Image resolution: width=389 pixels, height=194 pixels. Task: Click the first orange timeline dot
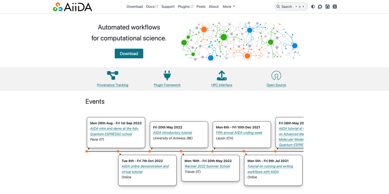[87, 151]
